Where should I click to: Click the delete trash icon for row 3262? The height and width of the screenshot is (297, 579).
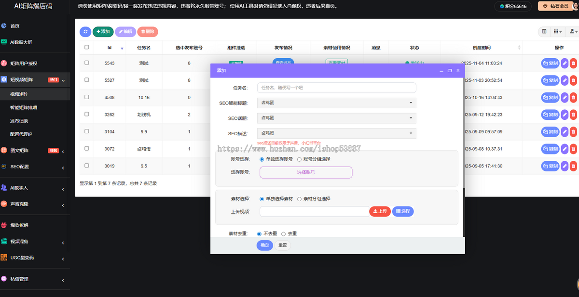(573, 115)
